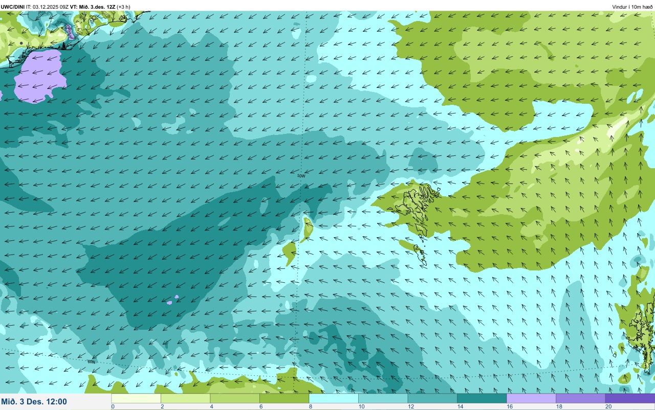Click the 16–18 m/s light purple legend swatch

pos(531,398)
